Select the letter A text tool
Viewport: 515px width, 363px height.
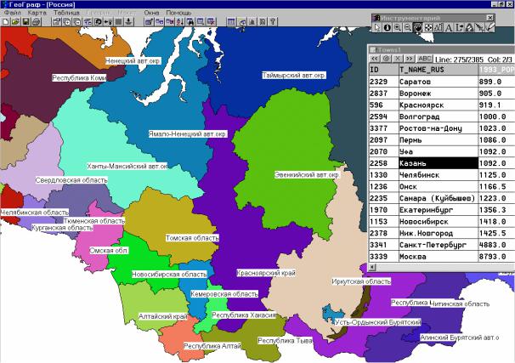(x=449, y=27)
